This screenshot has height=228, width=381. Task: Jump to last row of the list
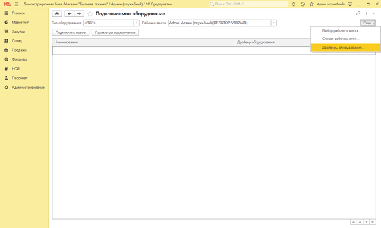[373, 222]
